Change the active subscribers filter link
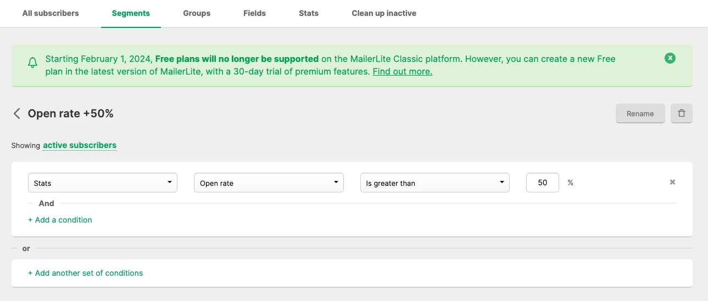Image resolution: width=708 pixels, height=301 pixels. (x=80, y=145)
